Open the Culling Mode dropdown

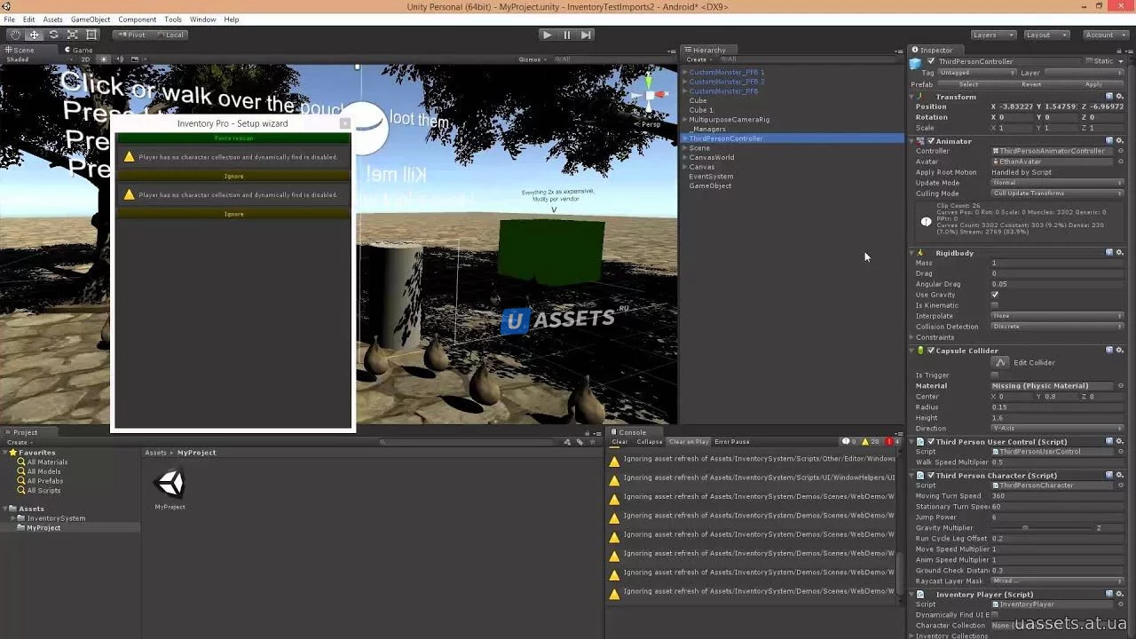1056,193
